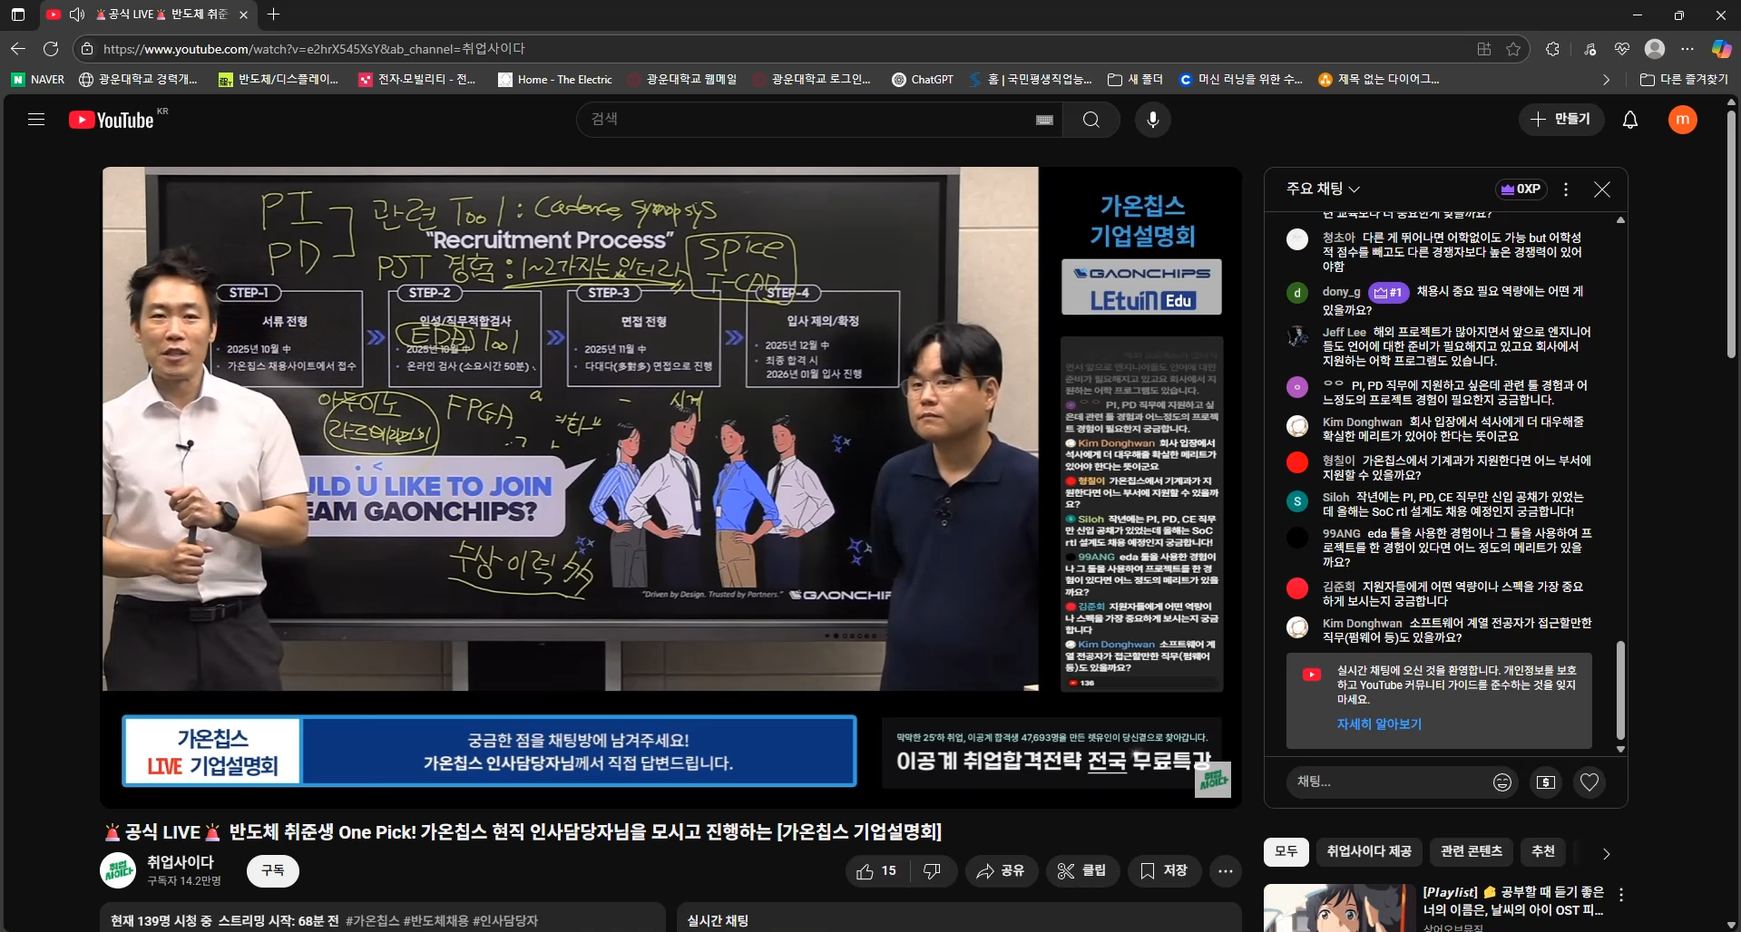Screen dimensions: 1741x932
Task: Share the video via 공유 button
Action: (1001, 870)
